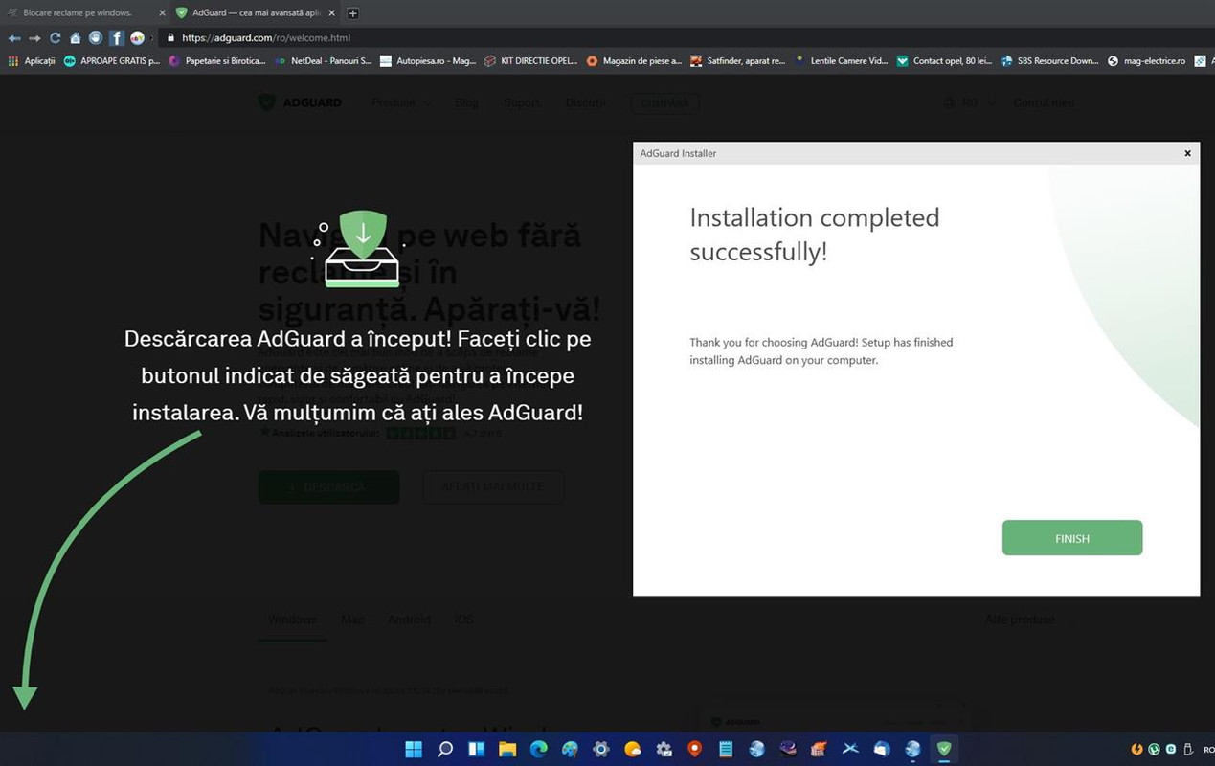Open Settings gear on taskbar
Screen dimensions: 1215x766
[601, 749]
